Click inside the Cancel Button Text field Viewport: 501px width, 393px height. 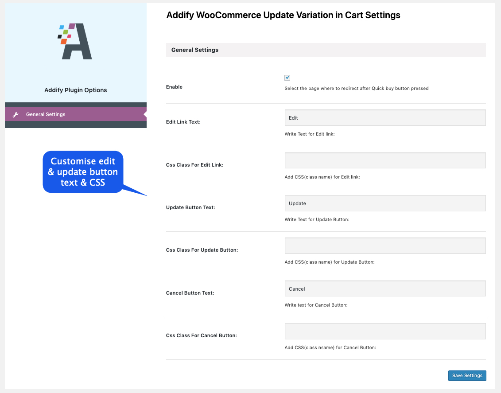click(385, 288)
